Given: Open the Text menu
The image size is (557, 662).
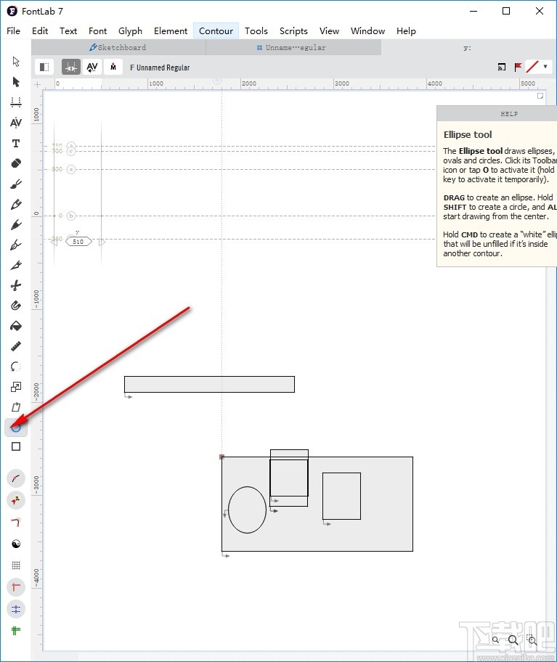Looking at the screenshot, I should pos(68,30).
